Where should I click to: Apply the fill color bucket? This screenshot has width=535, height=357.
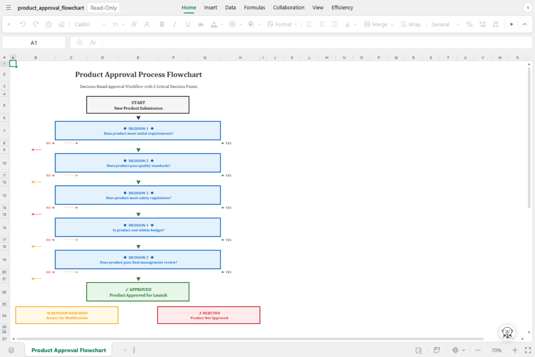tap(251, 24)
